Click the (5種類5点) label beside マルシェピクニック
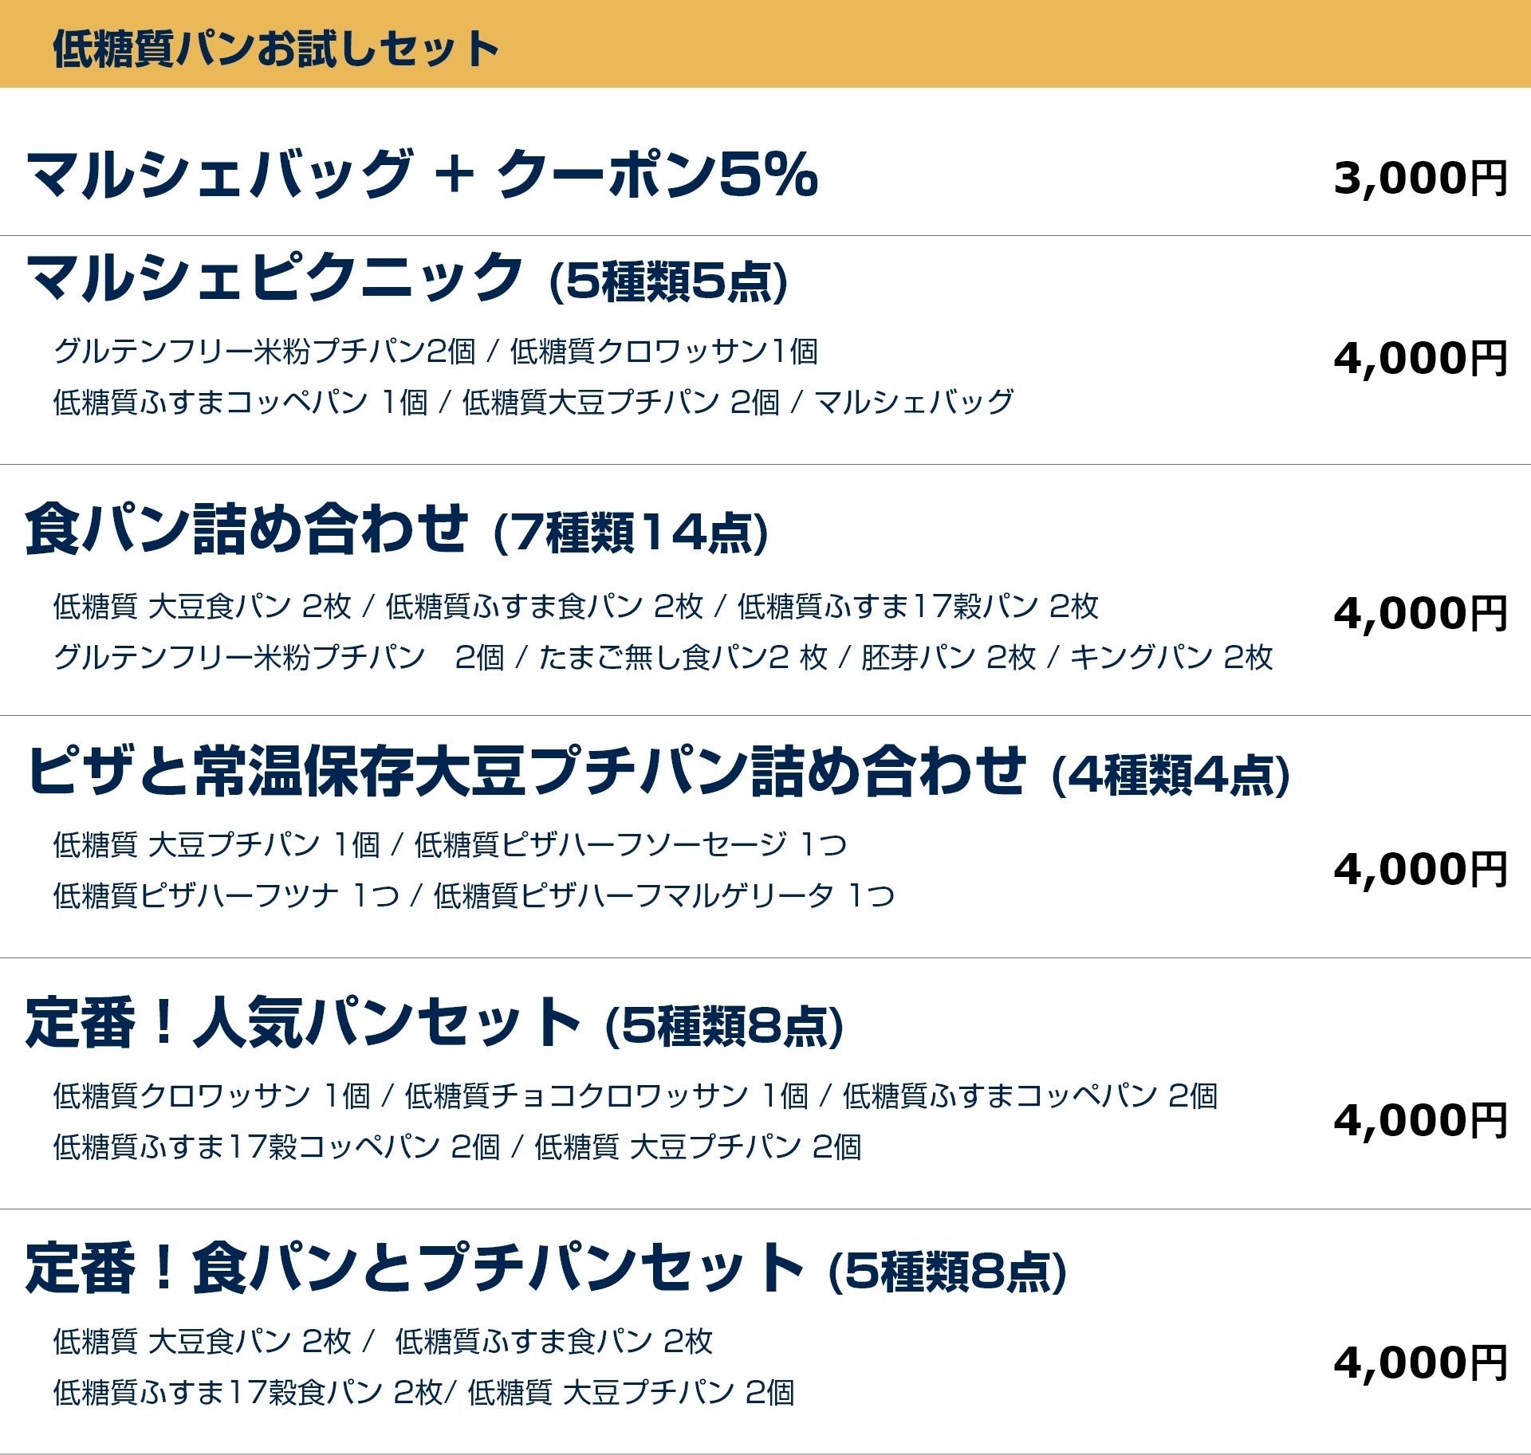The height and width of the screenshot is (1455, 1531). (668, 282)
